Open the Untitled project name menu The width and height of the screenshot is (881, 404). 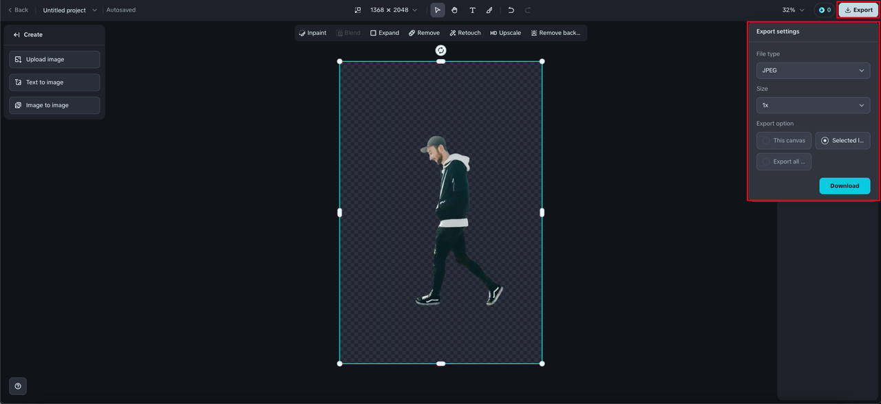pyautogui.click(x=70, y=10)
